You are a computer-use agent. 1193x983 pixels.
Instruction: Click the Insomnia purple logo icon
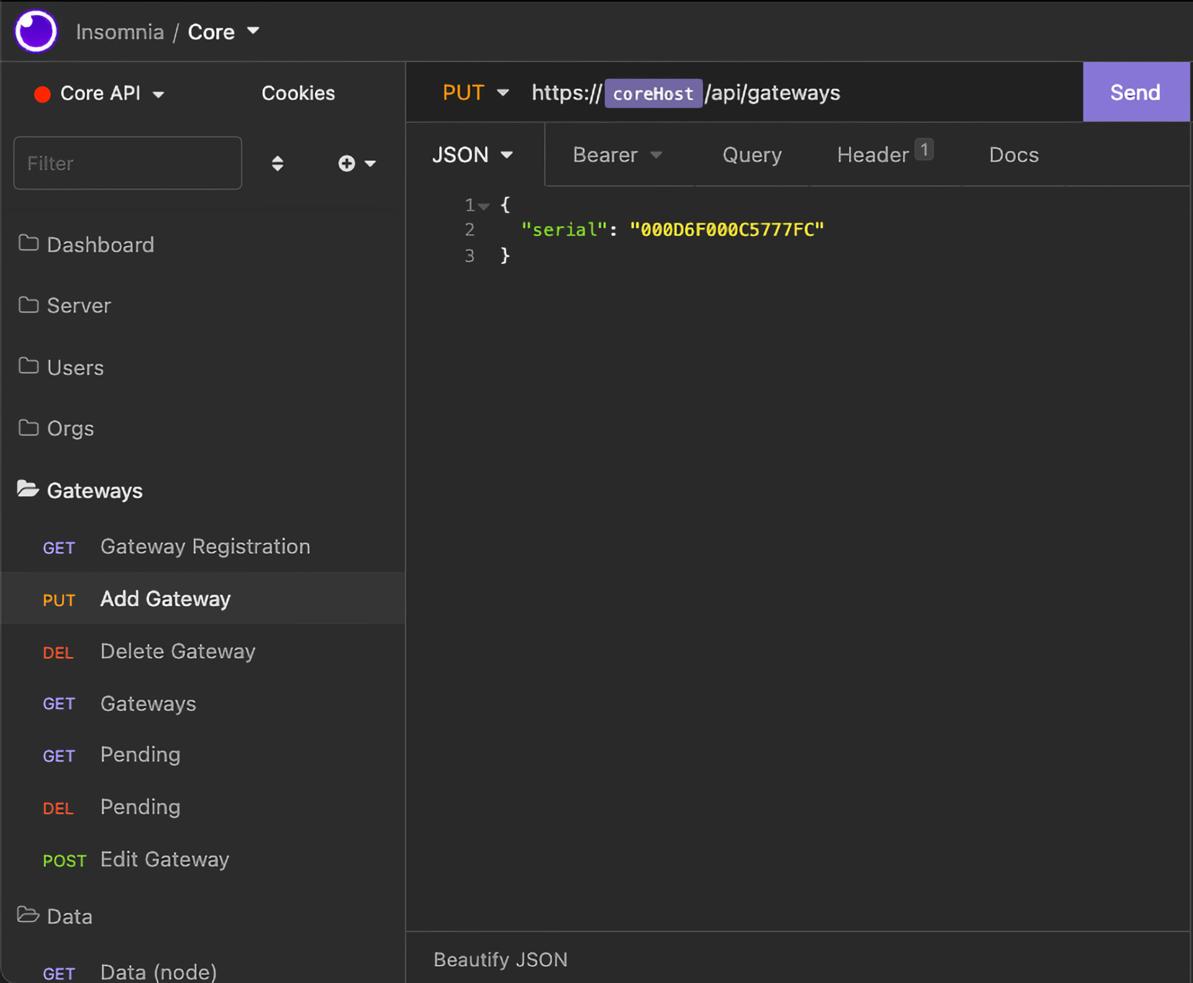pyautogui.click(x=36, y=31)
